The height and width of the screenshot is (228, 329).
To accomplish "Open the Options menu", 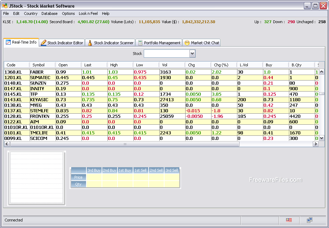I will click(x=68, y=13).
